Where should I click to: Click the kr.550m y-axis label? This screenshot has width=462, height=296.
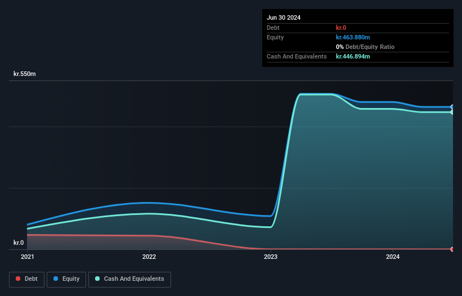coord(24,74)
